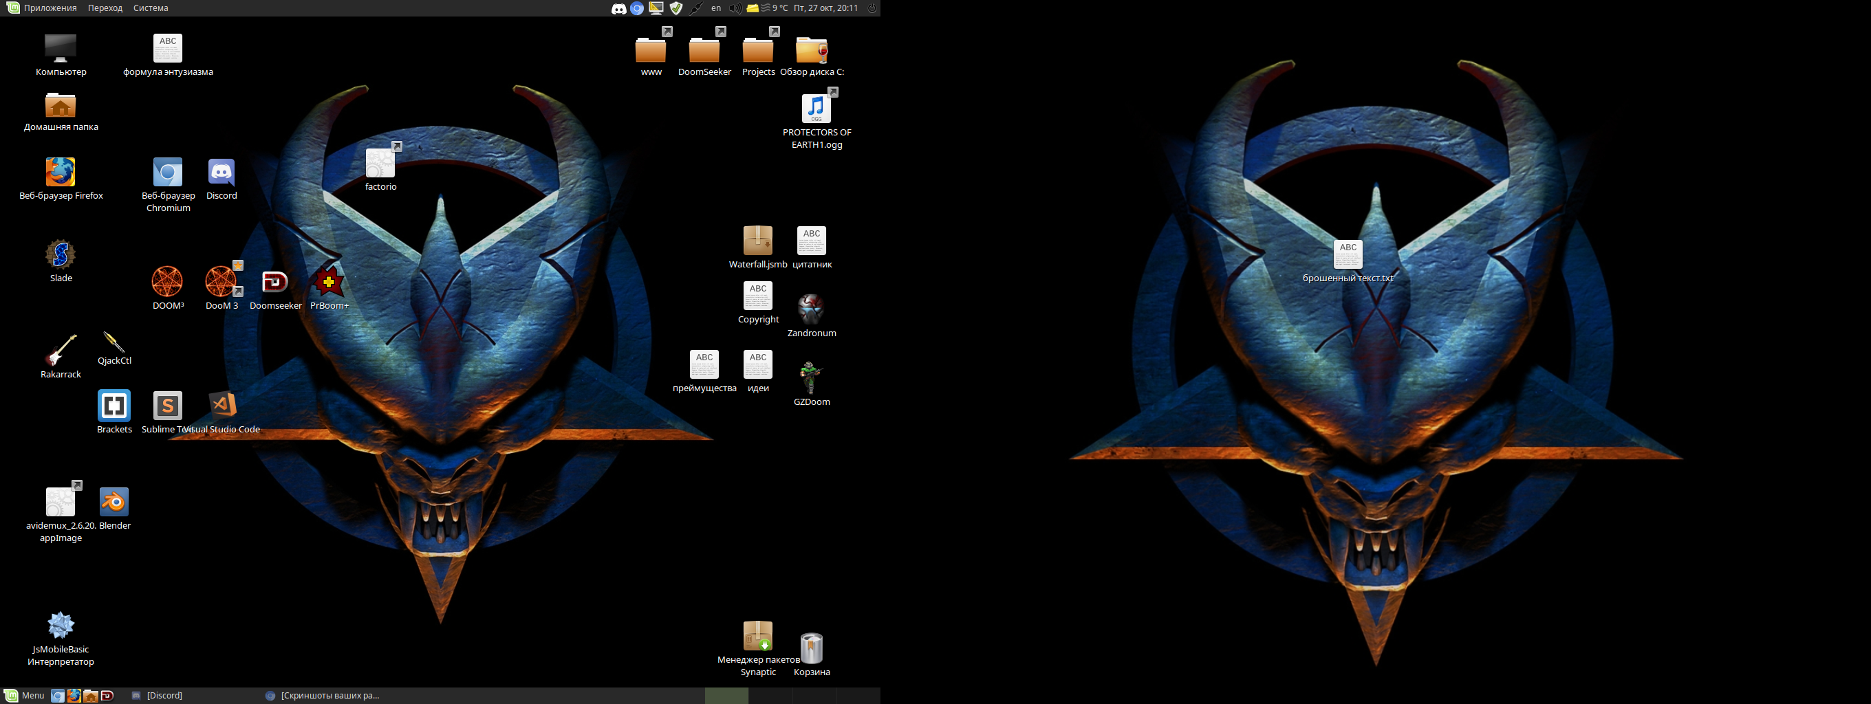1871x704 pixels.
Task: Open the Приложения menu
Action: [41, 8]
